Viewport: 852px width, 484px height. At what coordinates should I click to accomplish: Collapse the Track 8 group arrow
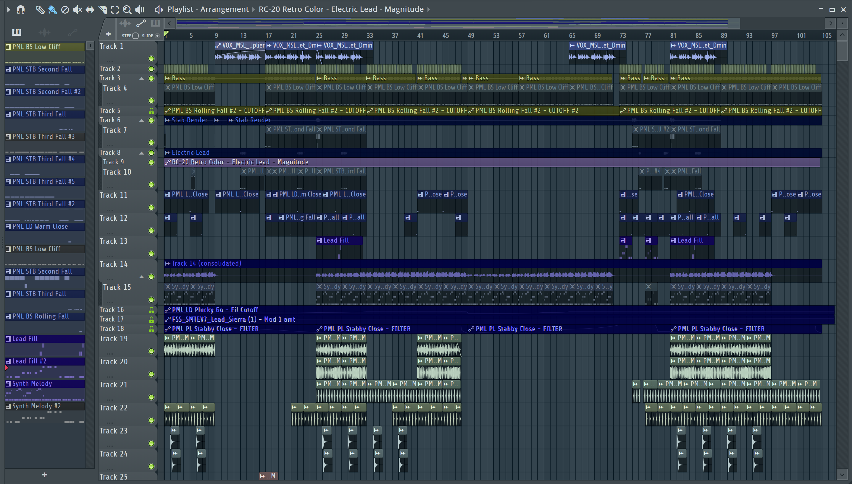click(141, 153)
